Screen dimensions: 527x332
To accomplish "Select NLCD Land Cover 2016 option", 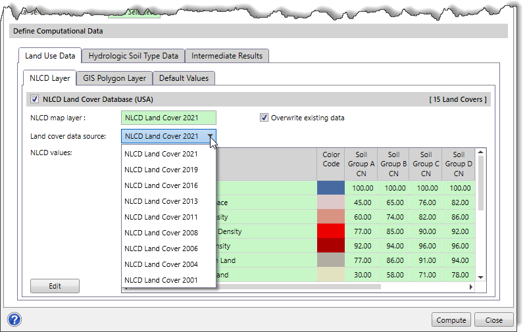I will (x=168, y=185).
